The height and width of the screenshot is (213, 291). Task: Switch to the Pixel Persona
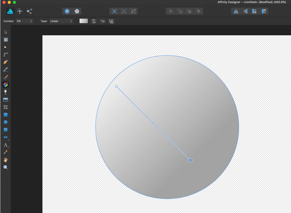pyautogui.click(x=20, y=11)
